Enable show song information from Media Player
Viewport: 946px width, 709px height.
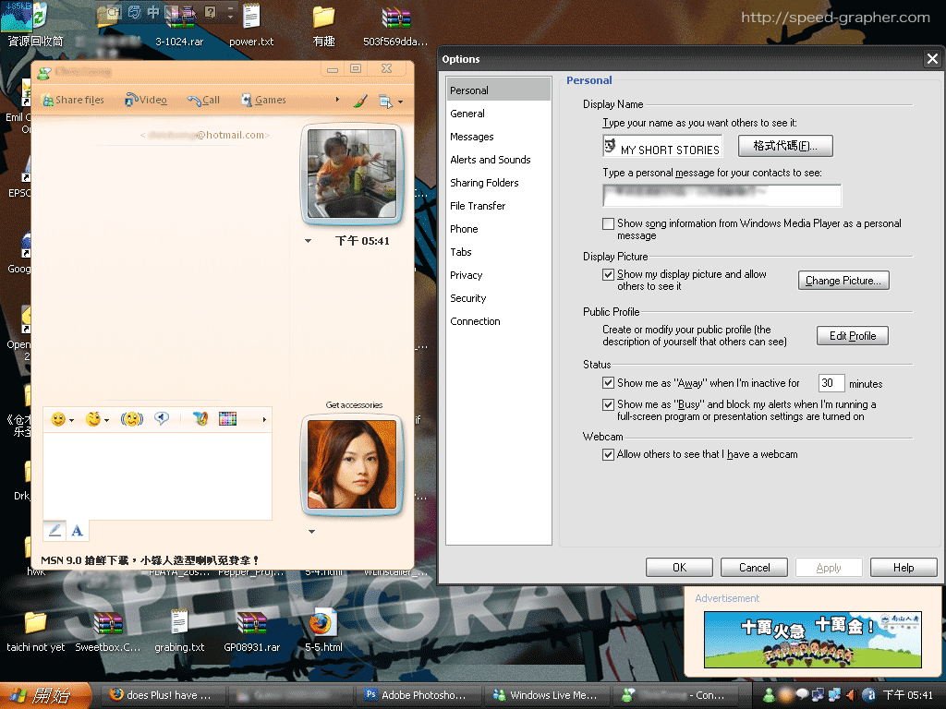(x=608, y=223)
